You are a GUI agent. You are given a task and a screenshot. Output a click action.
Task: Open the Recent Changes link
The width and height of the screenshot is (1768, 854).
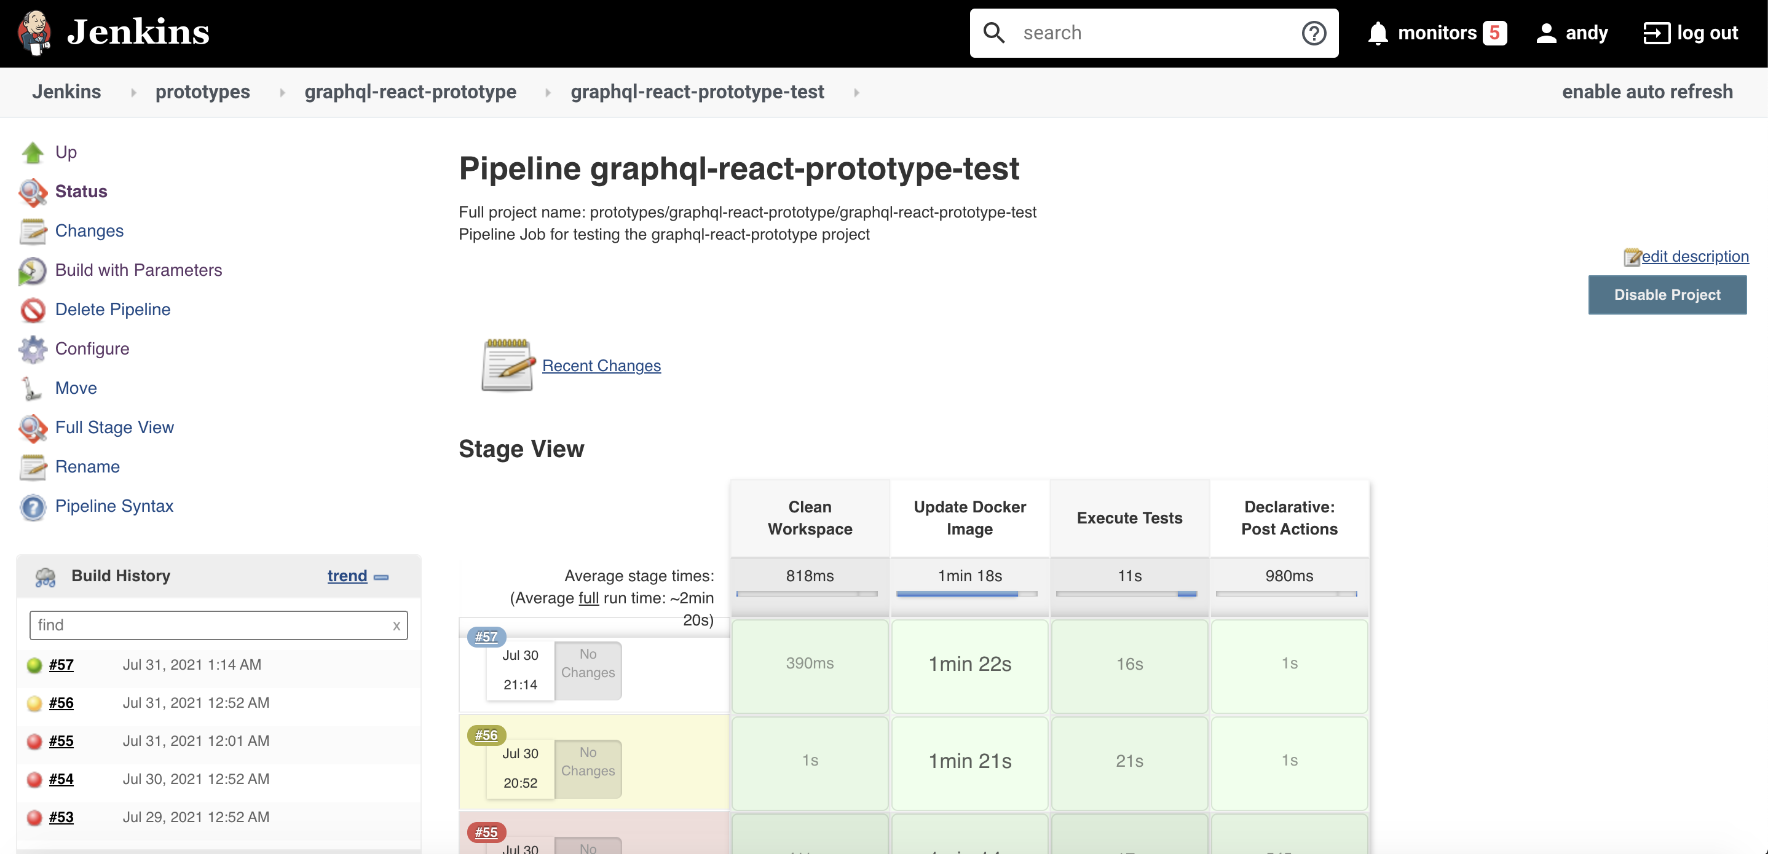point(601,366)
